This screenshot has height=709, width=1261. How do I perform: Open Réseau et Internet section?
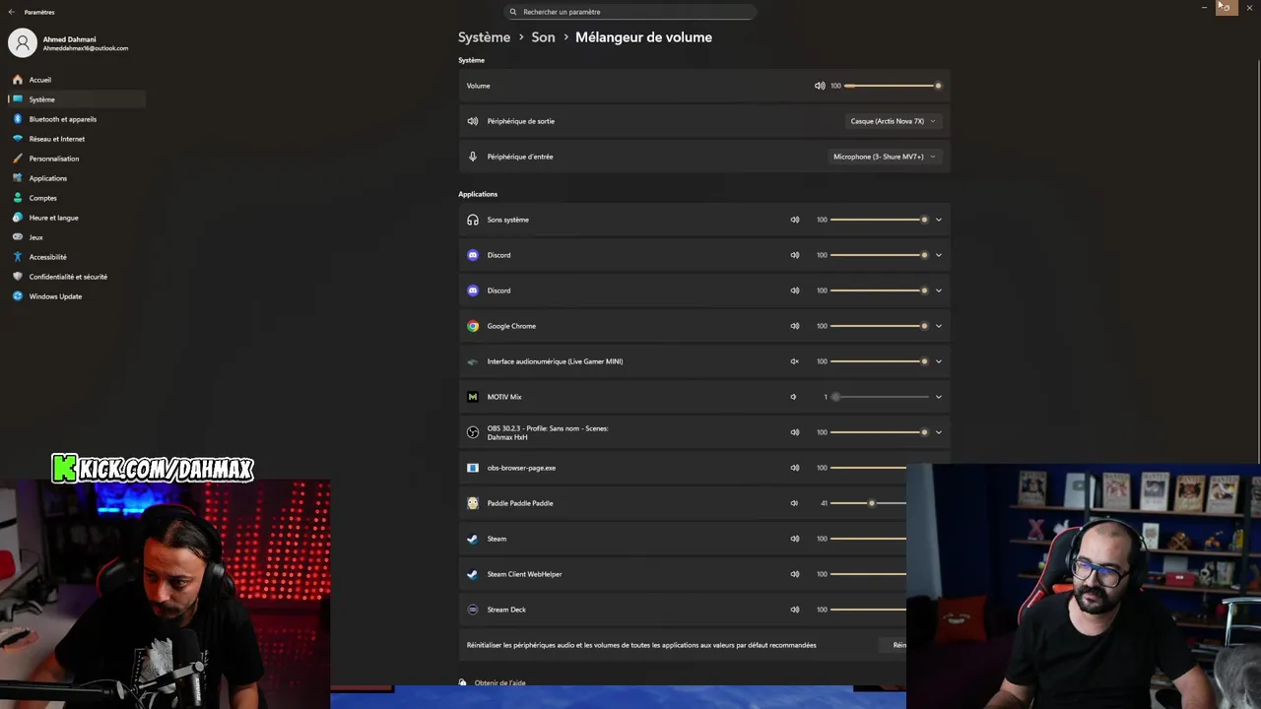pos(77,139)
